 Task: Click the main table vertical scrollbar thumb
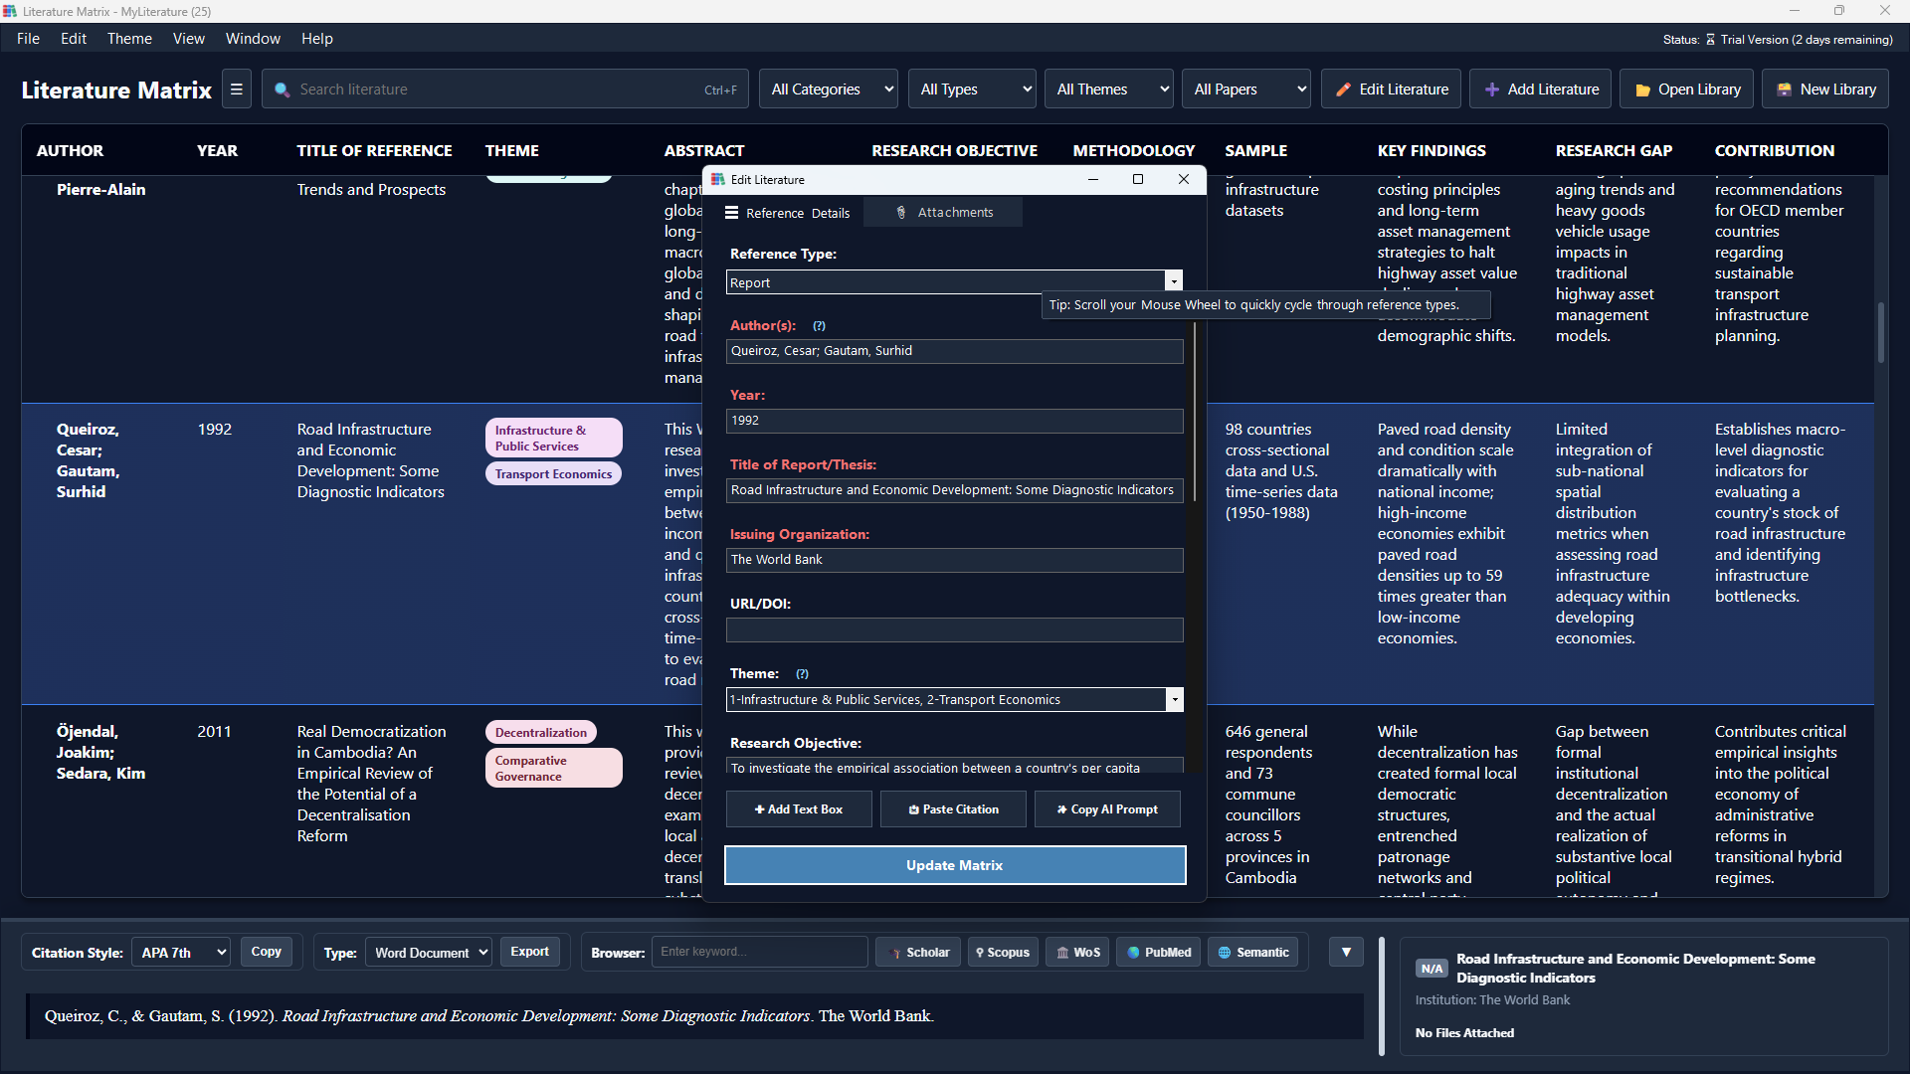1880,333
